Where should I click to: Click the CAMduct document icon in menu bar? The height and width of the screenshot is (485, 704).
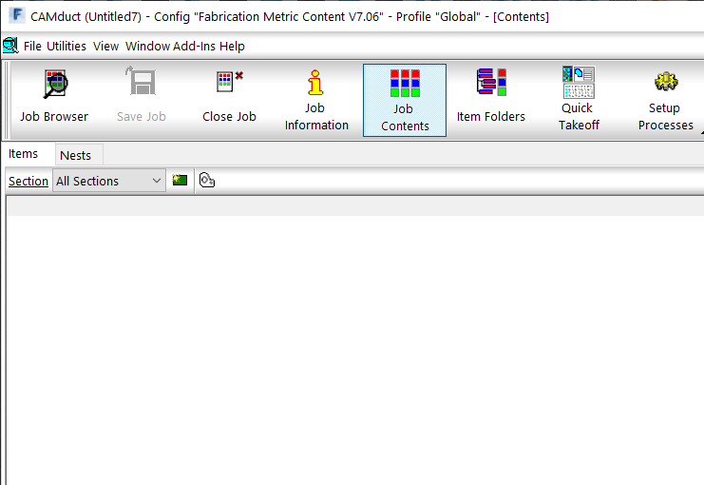(x=10, y=46)
